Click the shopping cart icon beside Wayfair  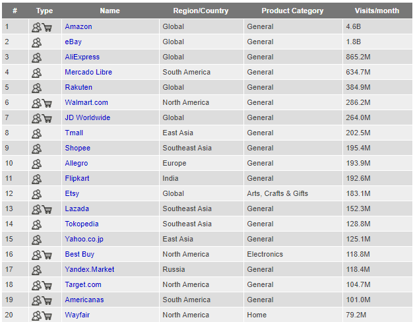point(48,315)
